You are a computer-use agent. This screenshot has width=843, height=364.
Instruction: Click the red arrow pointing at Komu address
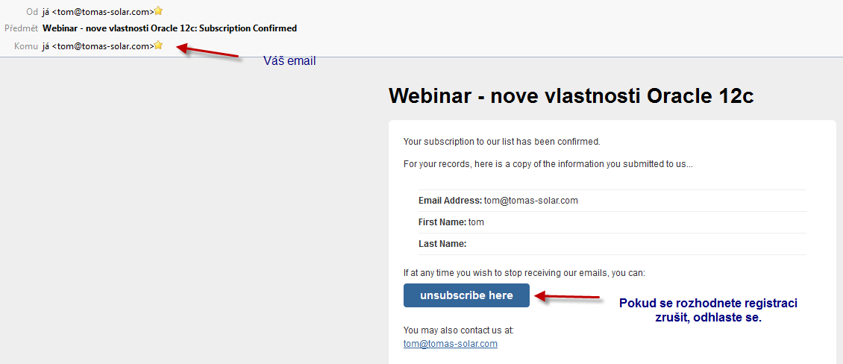click(x=207, y=51)
